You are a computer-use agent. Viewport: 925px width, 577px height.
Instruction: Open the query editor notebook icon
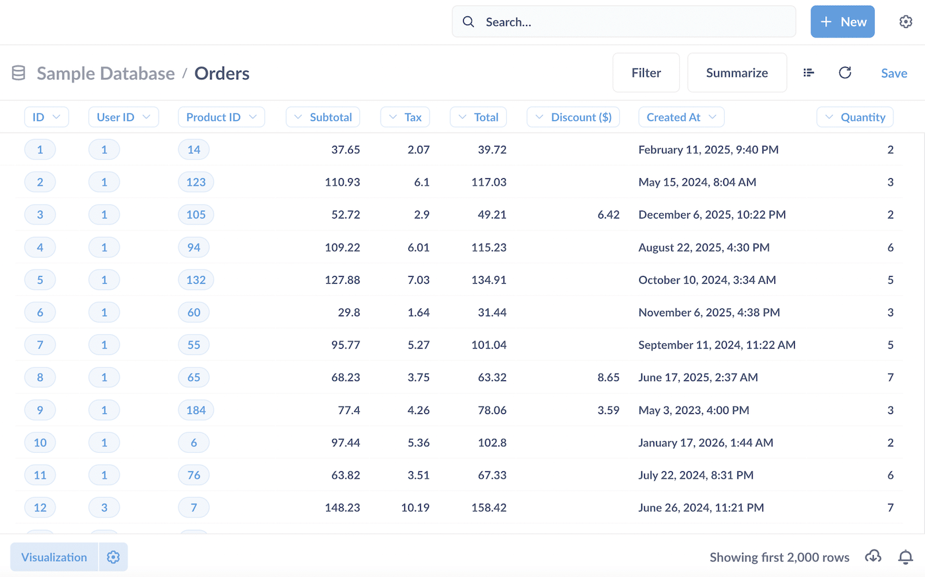pyautogui.click(x=809, y=73)
